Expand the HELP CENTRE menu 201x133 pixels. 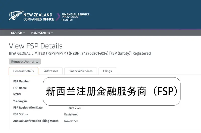click(42, 33)
